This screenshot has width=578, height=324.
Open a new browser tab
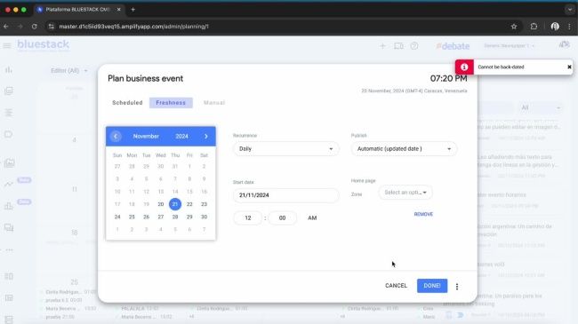pos(133,10)
